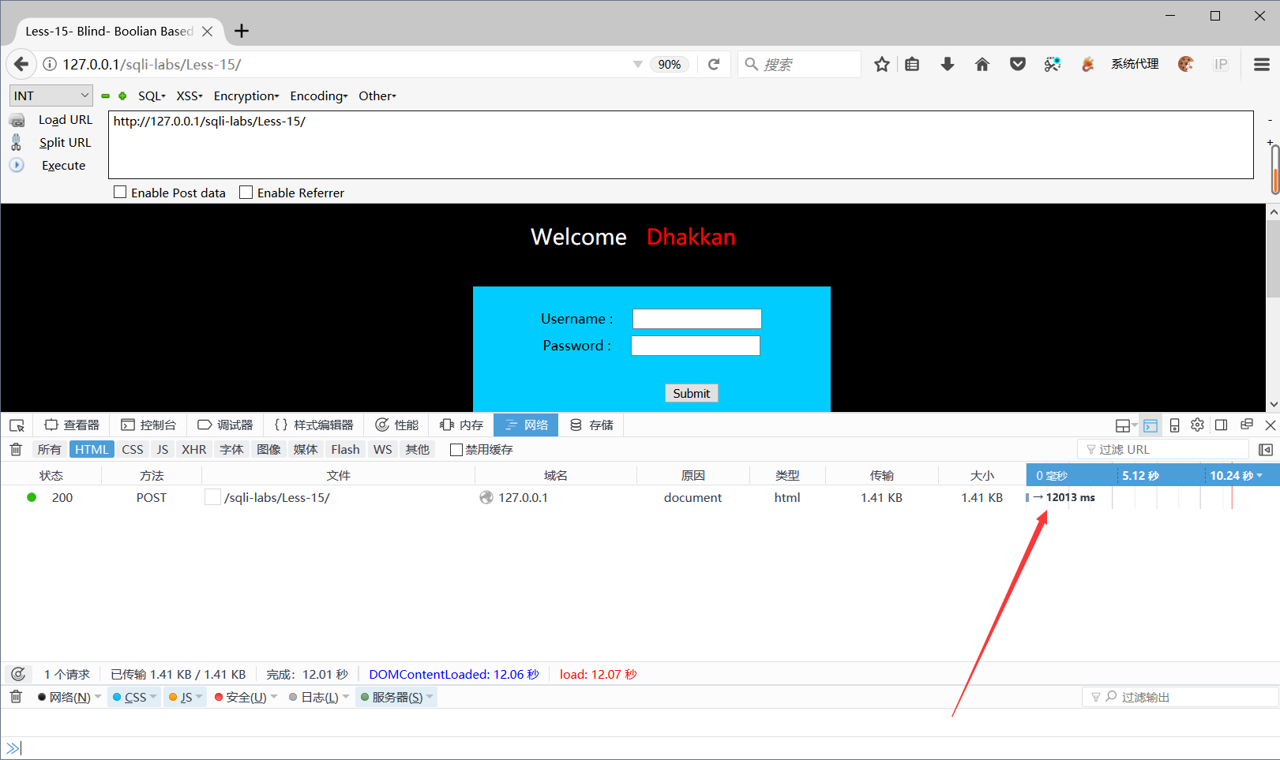Click Split URL in HackBar
The height and width of the screenshot is (760, 1280).
[x=65, y=142]
